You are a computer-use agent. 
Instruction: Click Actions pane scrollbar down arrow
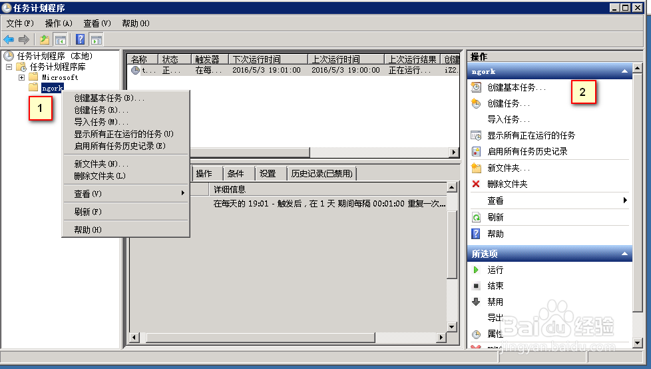[637, 343]
